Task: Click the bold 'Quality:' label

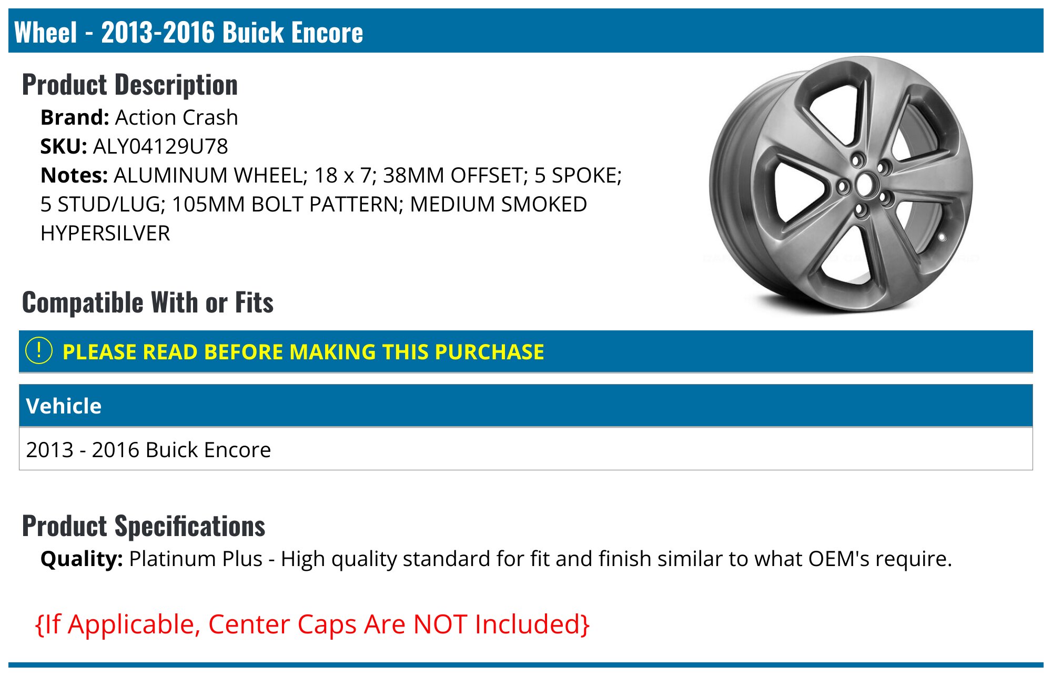Action: pos(82,559)
